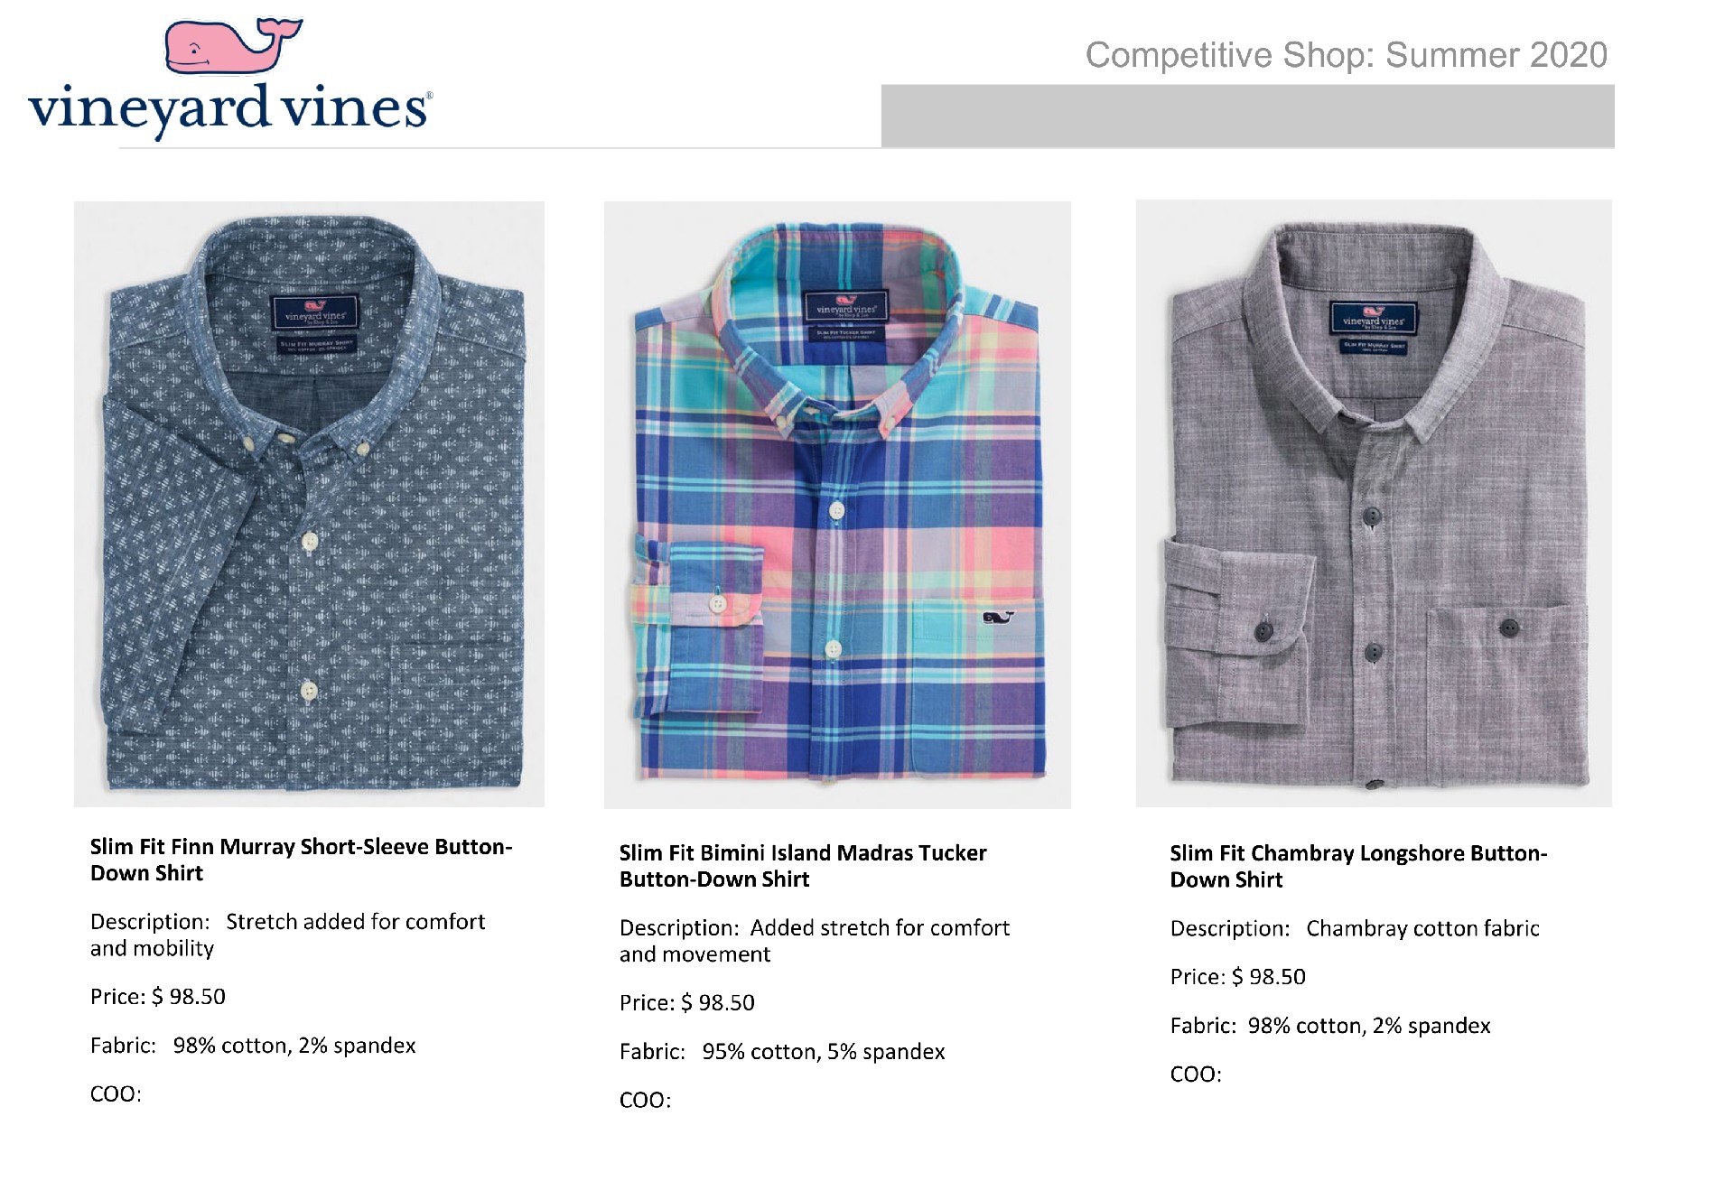Click the 95% cotton, 5% spandex fabric text
Image resolution: width=1734 pixels, height=1200 pixels.
point(823,1052)
